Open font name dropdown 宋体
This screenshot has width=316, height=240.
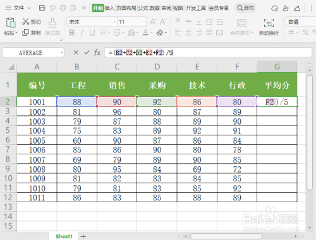click(114, 22)
